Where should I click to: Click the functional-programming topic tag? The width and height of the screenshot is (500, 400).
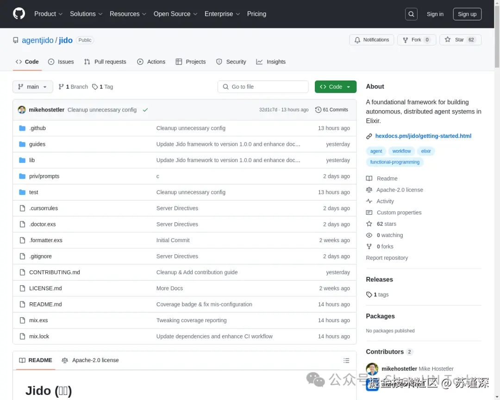pos(394,162)
